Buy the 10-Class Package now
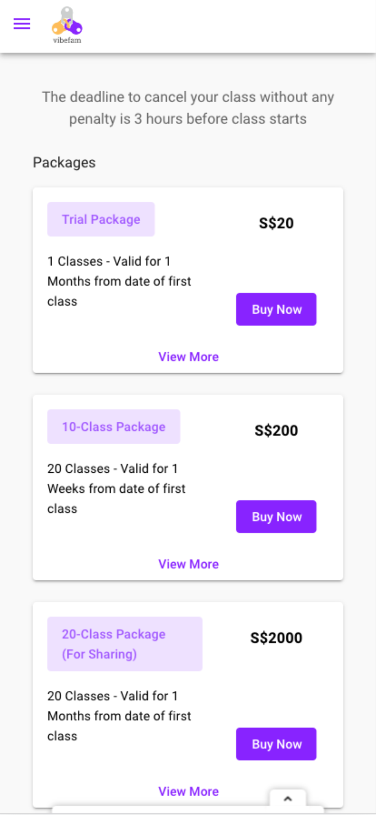Image resolution: width=376 pixels, height=815 pixels. coord(276,517)
